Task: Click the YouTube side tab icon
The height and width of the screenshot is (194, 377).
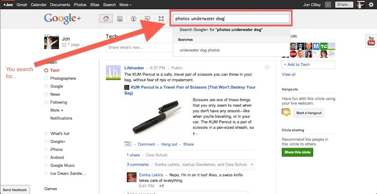Action: point(371,41)
